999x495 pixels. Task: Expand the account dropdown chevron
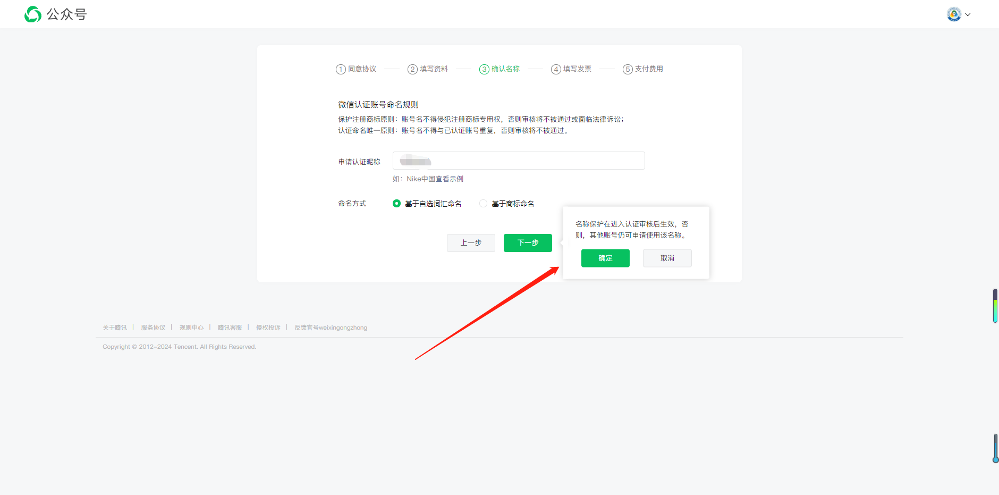pos(968,15)
